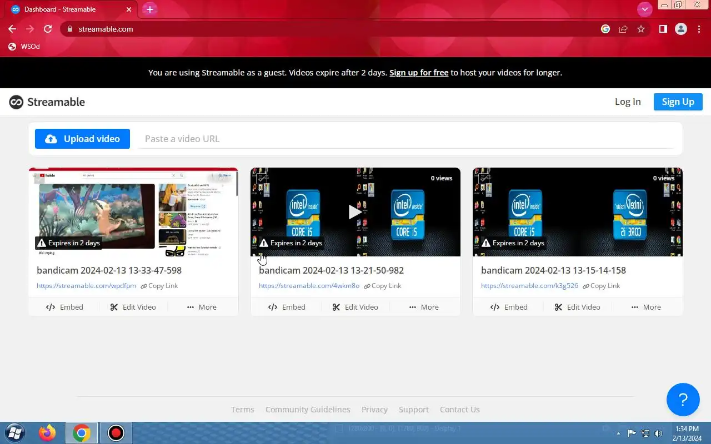
Task: Open the 13-33-47-598 YouTube video thumbnail
Action: [x=133, y=212]
